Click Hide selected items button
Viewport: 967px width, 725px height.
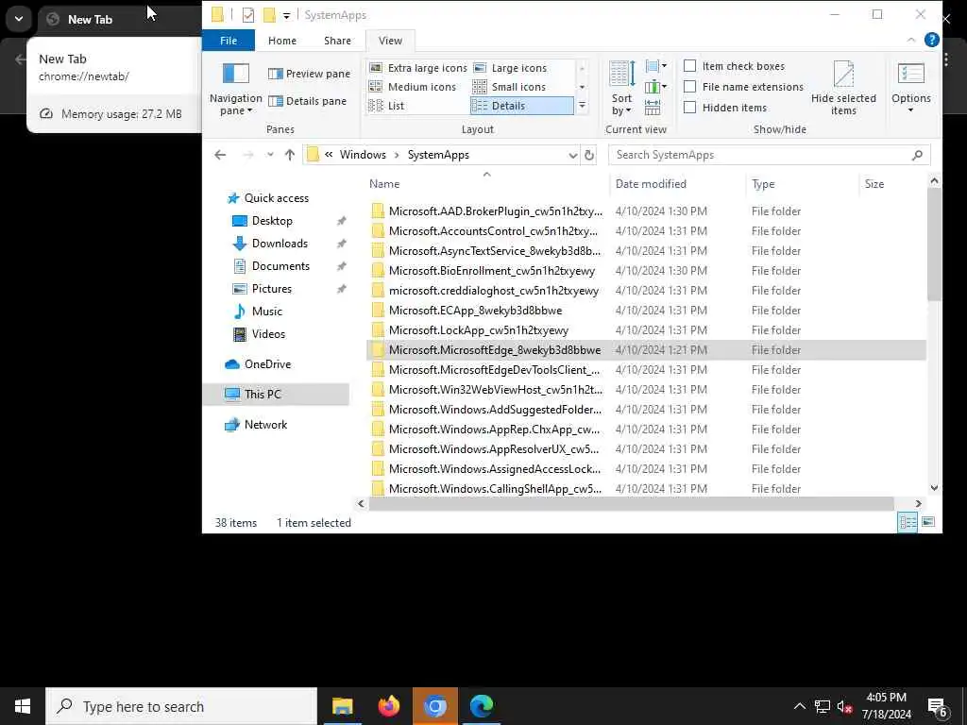pos(843,88)
